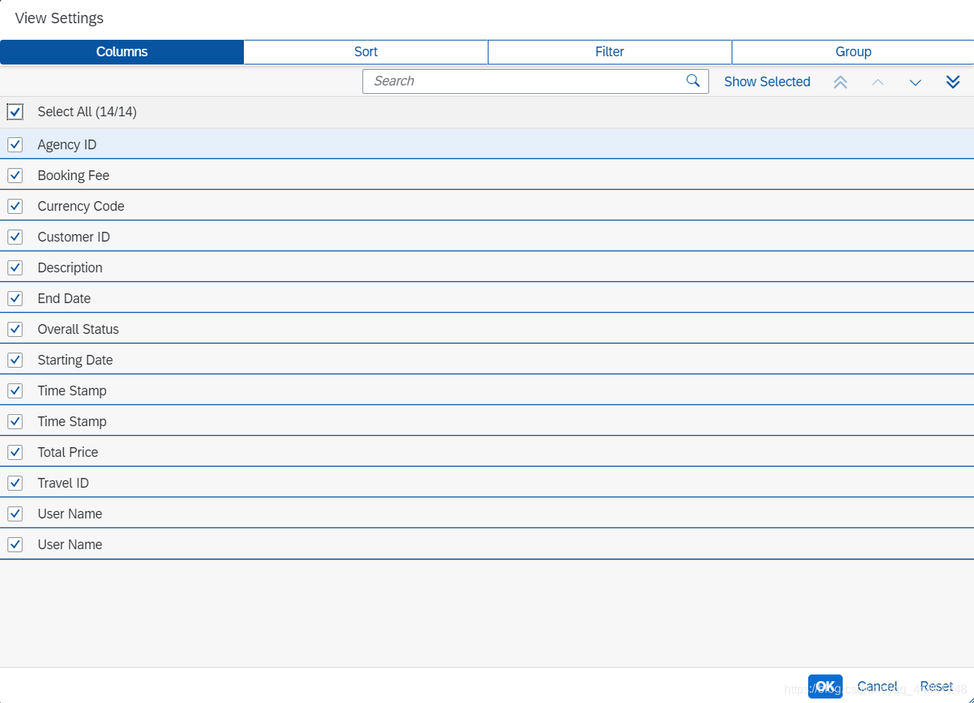The height and width of the screenshot is (703, 974).
Task: Select the Starting Date row label
Action: tap(75, 360)
